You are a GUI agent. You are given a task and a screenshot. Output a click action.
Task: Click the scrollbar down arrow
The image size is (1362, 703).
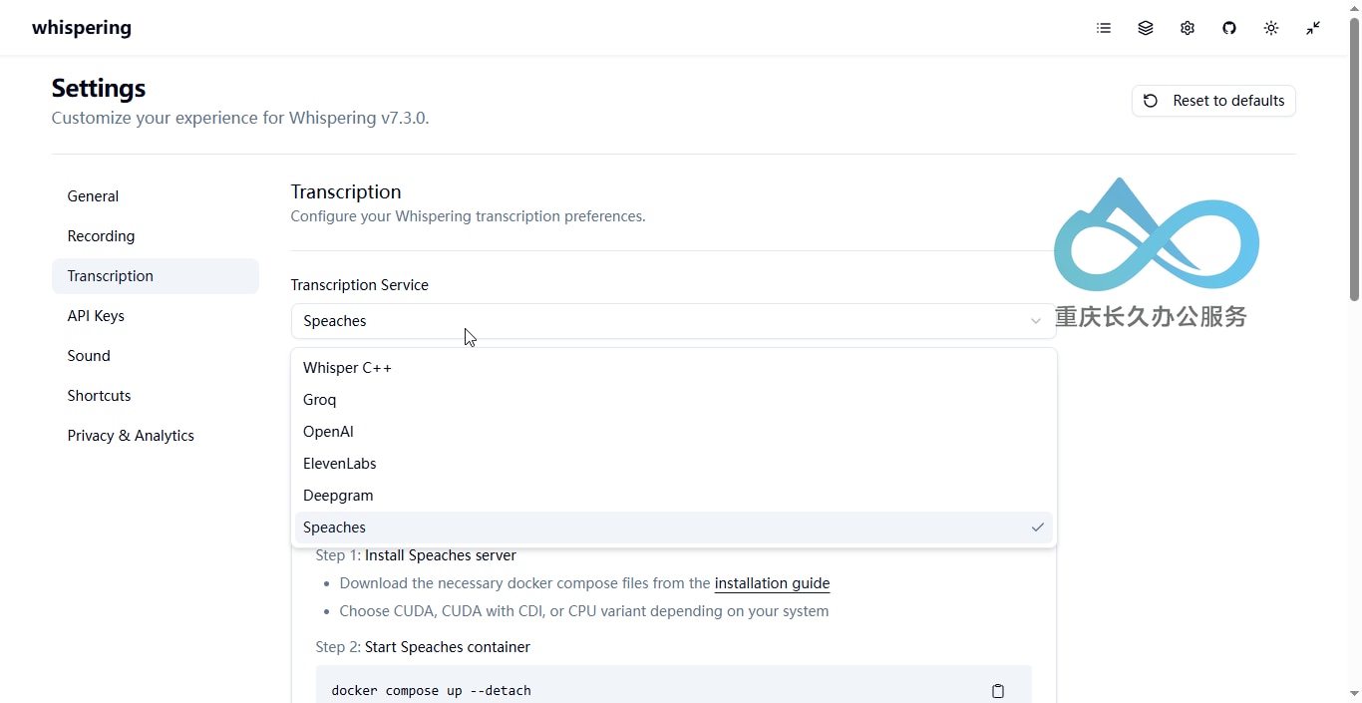pyautogui.click(x=1354, y=693)
